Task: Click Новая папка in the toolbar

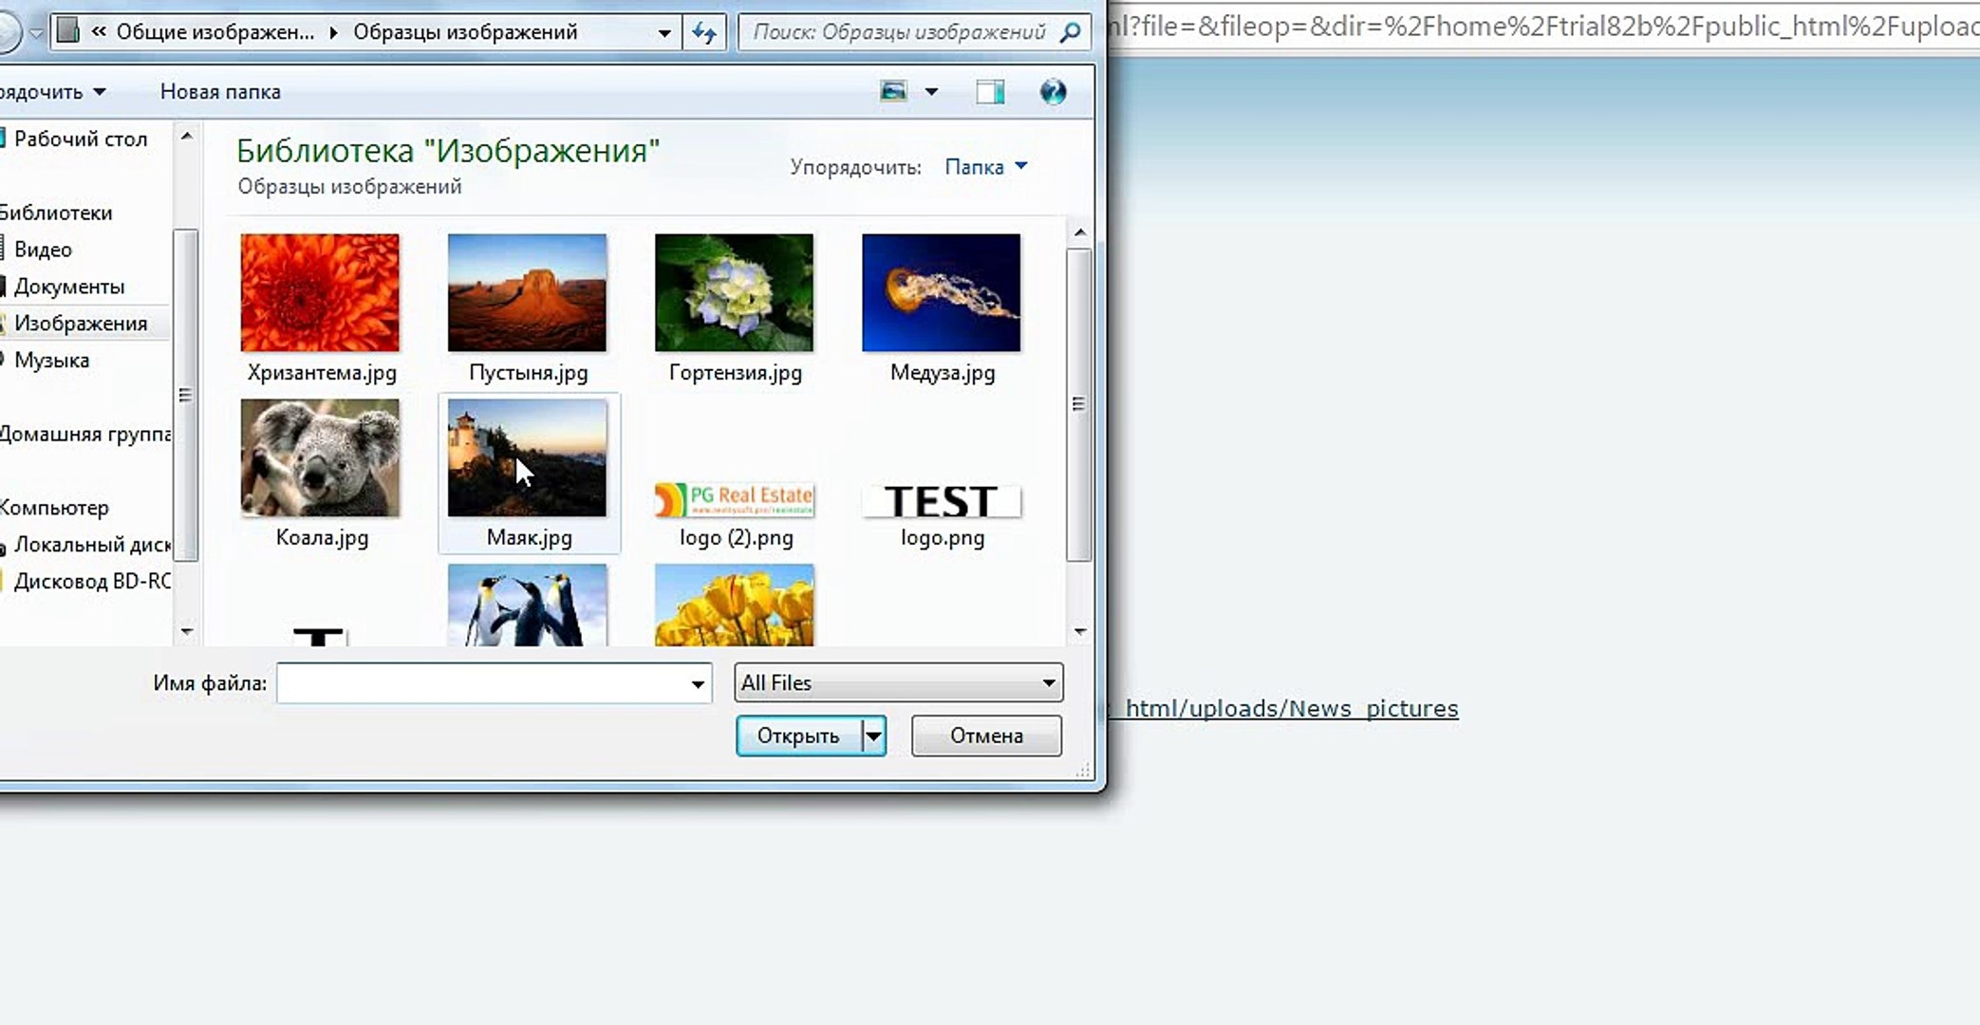Action: tap(220, 92)
